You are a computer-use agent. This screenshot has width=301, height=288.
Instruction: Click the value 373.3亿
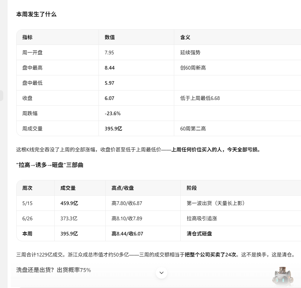pyautogui.click(x=69, y=218)
